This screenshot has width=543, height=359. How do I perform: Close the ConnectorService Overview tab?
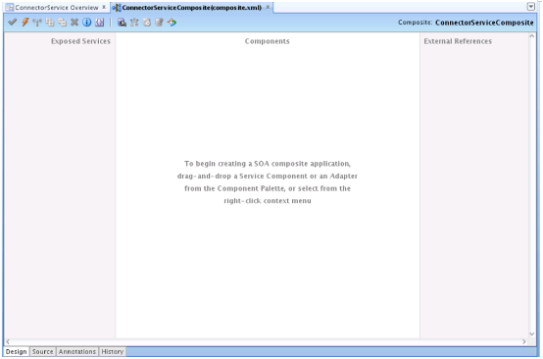[104, 7]
